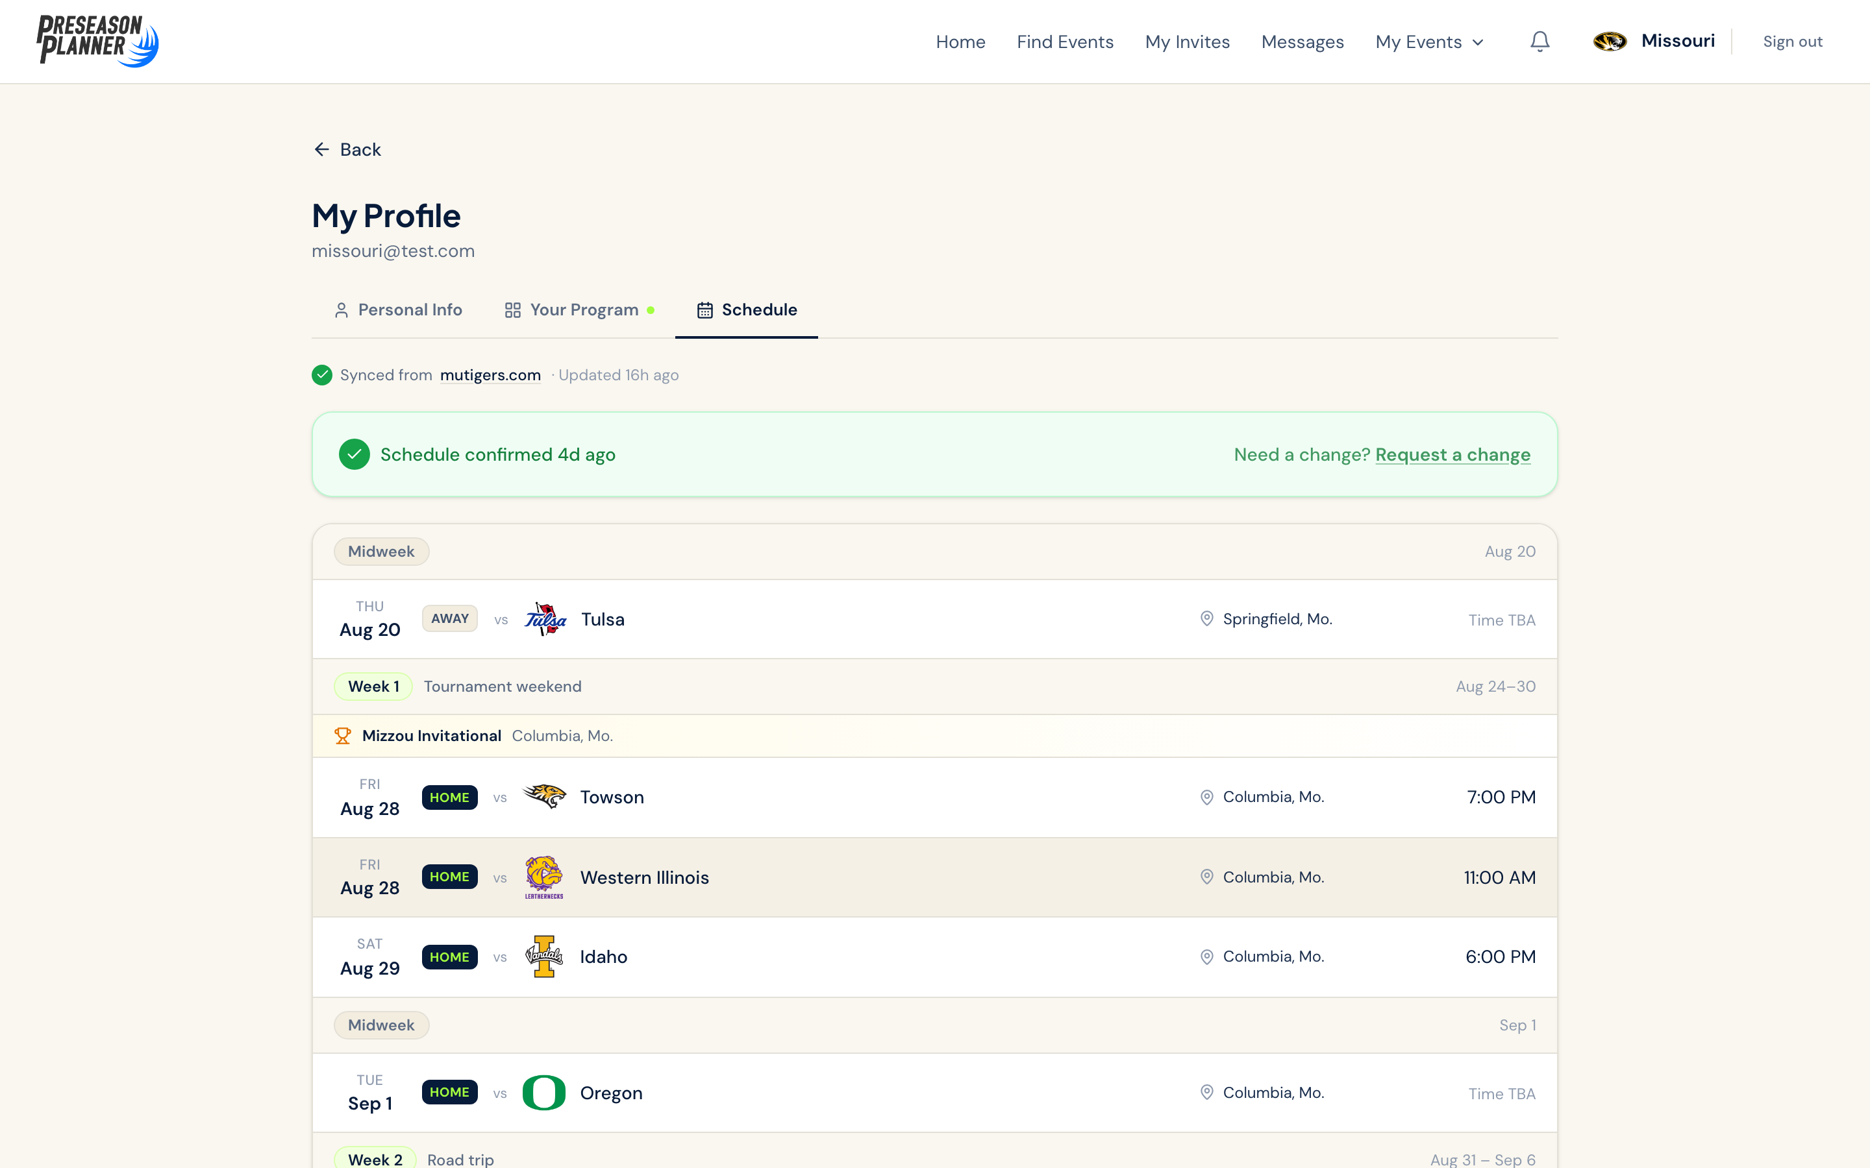Open the notifications bell
Screen dimensions: 1870x1168
[1540, 42]
